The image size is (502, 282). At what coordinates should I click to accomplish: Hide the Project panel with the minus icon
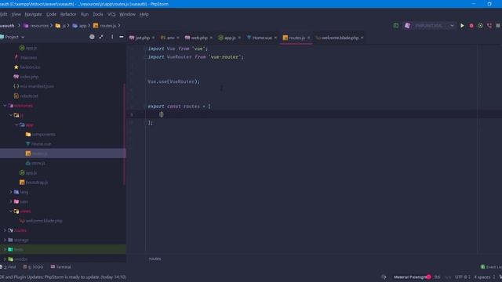(x=122, y=37)
